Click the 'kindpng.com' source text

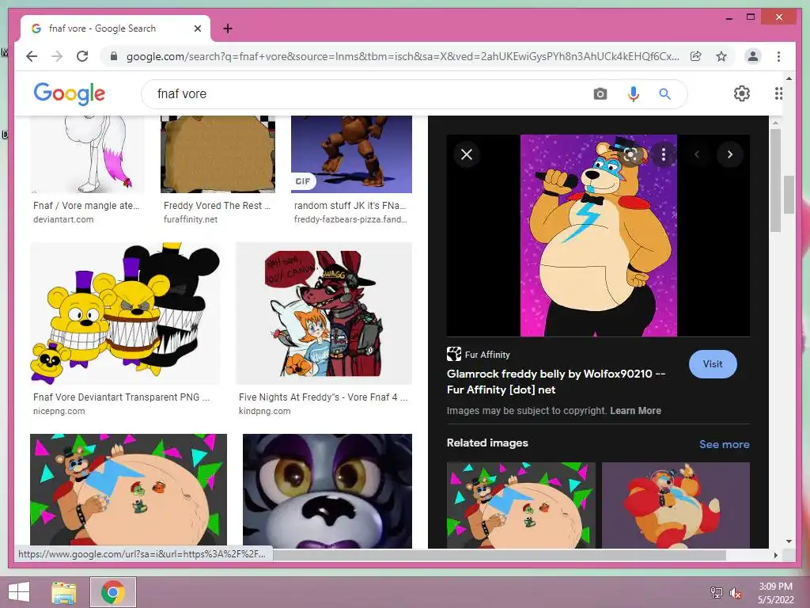pos(264,411)
